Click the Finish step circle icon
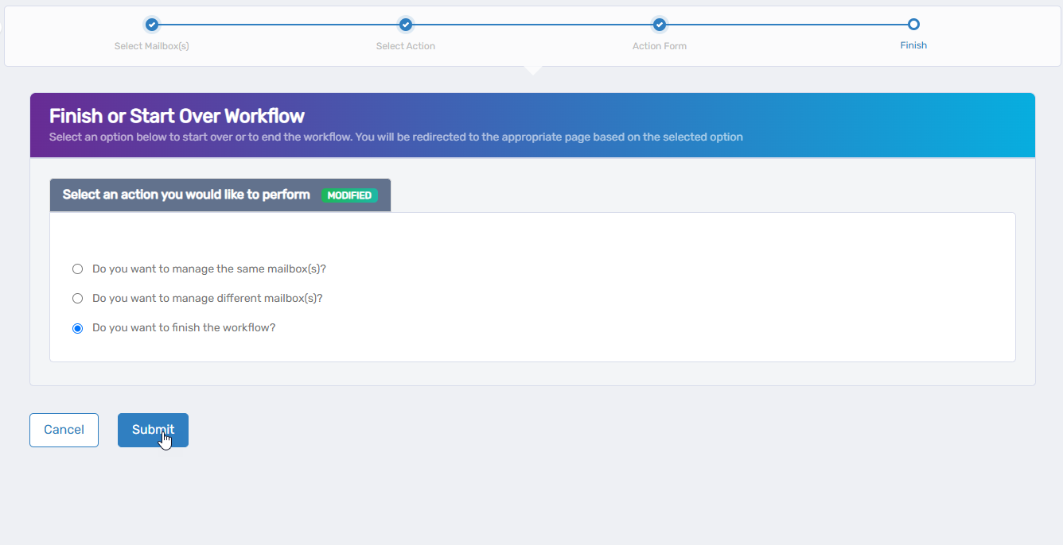This screenshot has height=545, width=1063. pyautogui.click(x=913, y=25)
